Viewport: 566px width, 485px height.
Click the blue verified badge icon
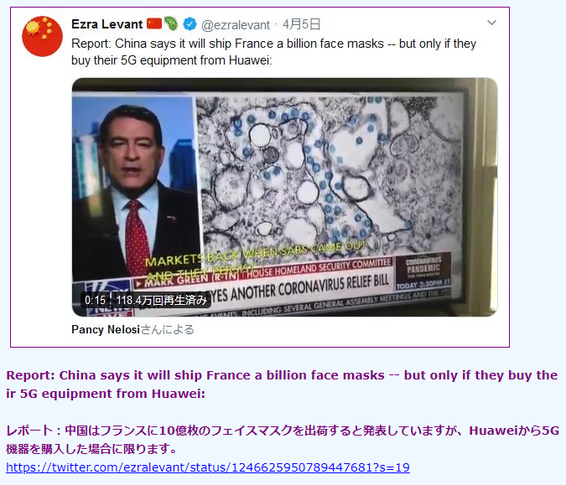point(190,24)
